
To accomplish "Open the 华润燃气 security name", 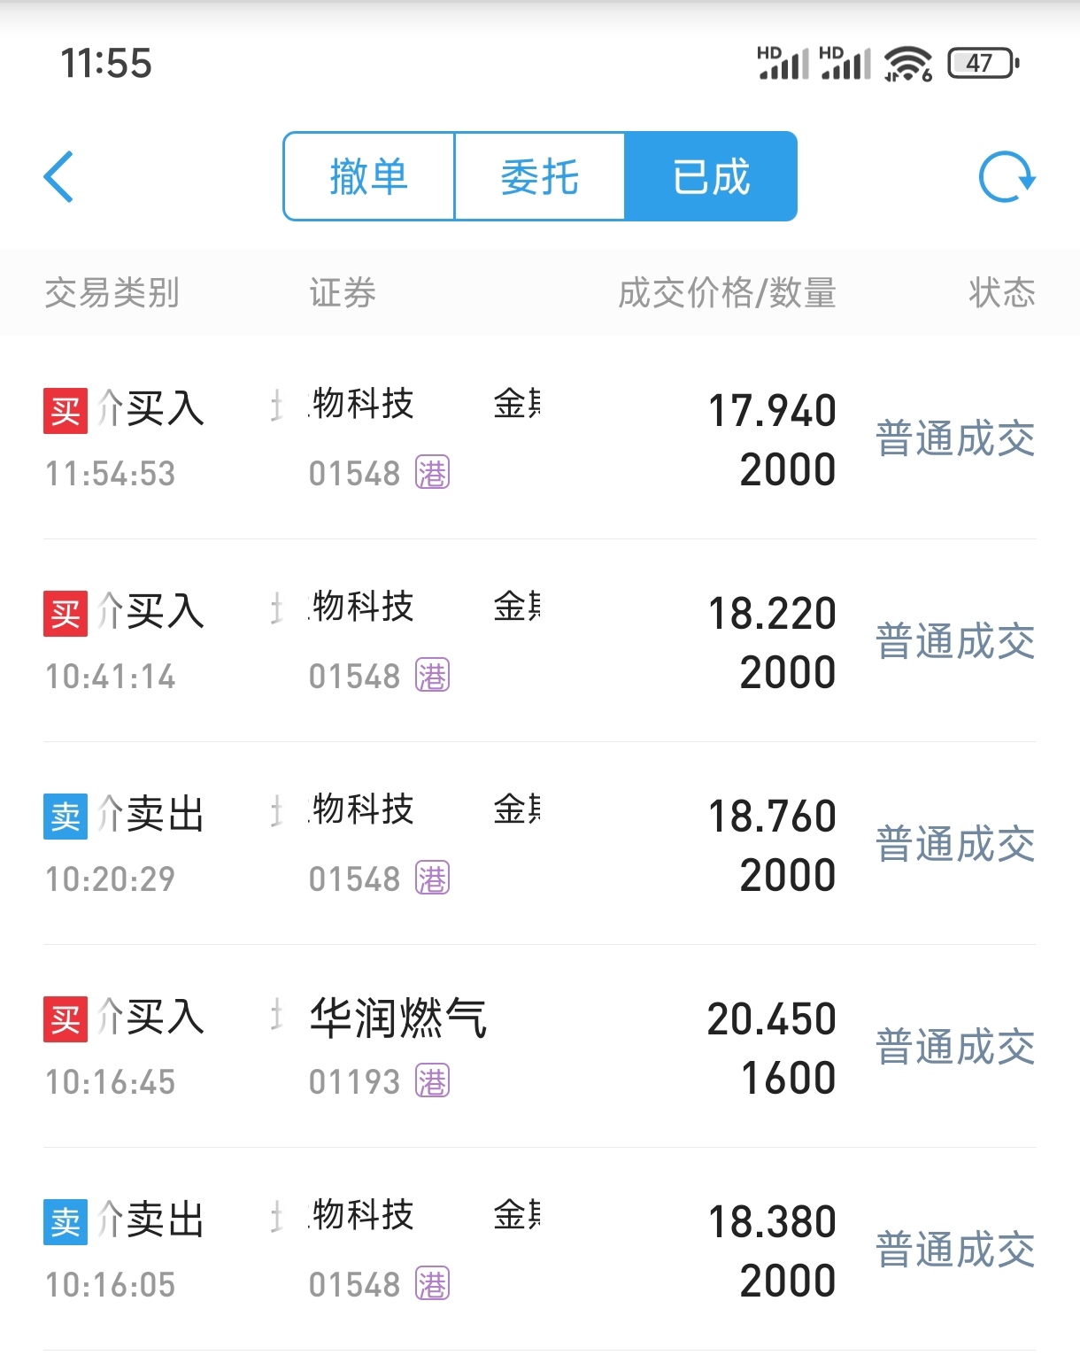I will pyautogui.click(x=398, y=1018).
